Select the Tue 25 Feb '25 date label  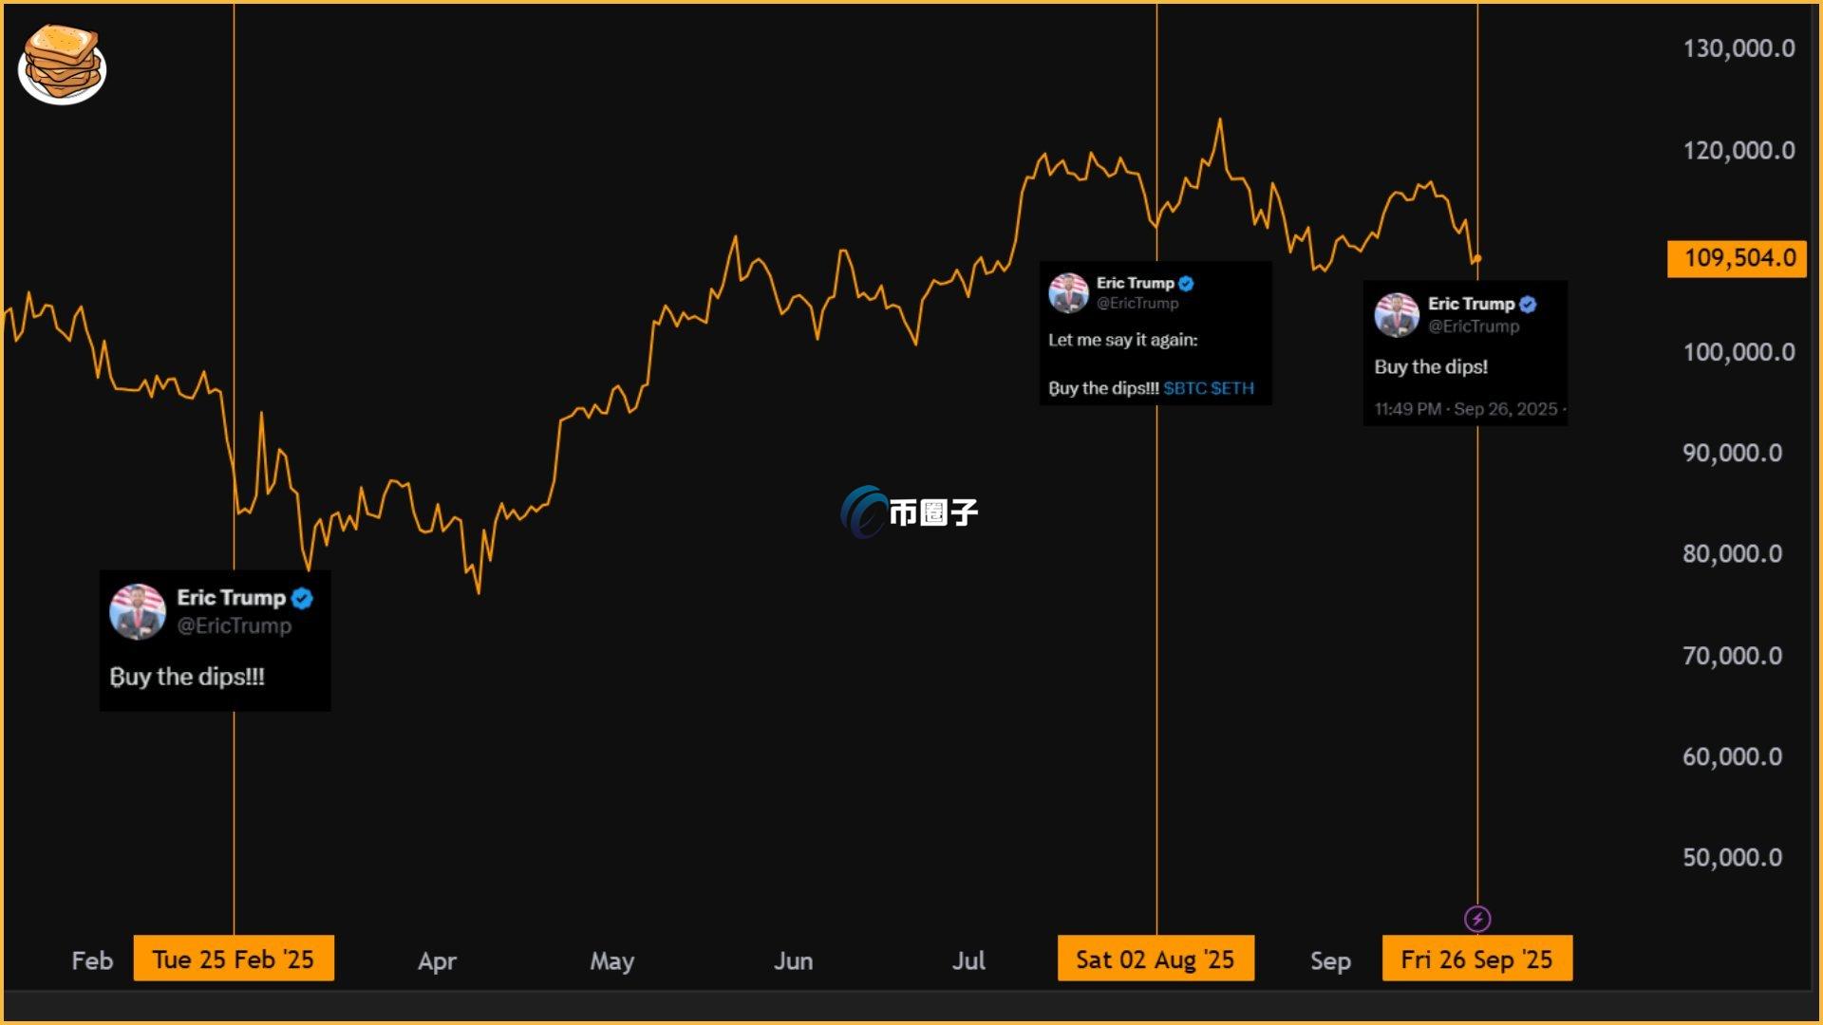point(234,959)
